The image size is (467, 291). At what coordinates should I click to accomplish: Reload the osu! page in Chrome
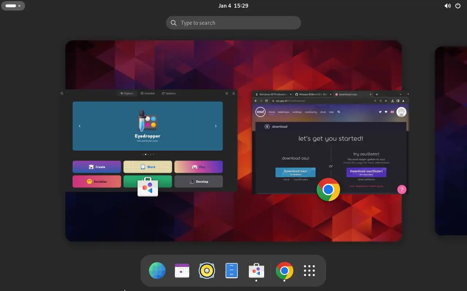pos(266,101)
